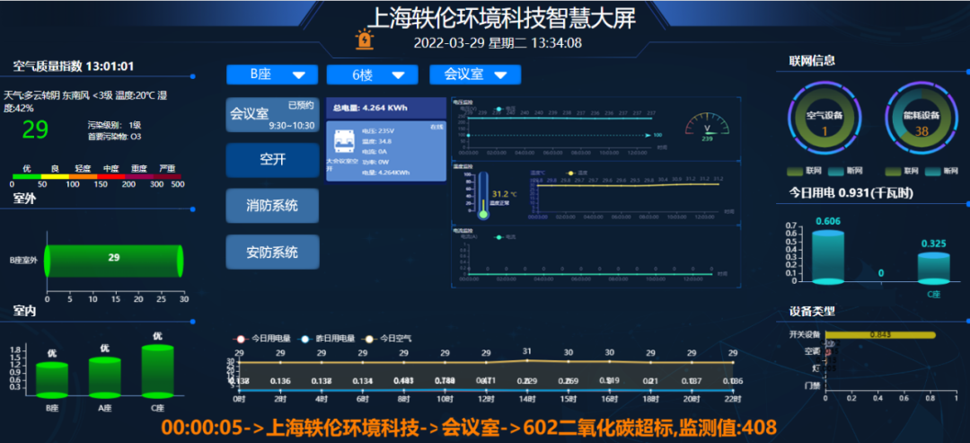Click the 大会议室空开 device card

pos(386,151)
